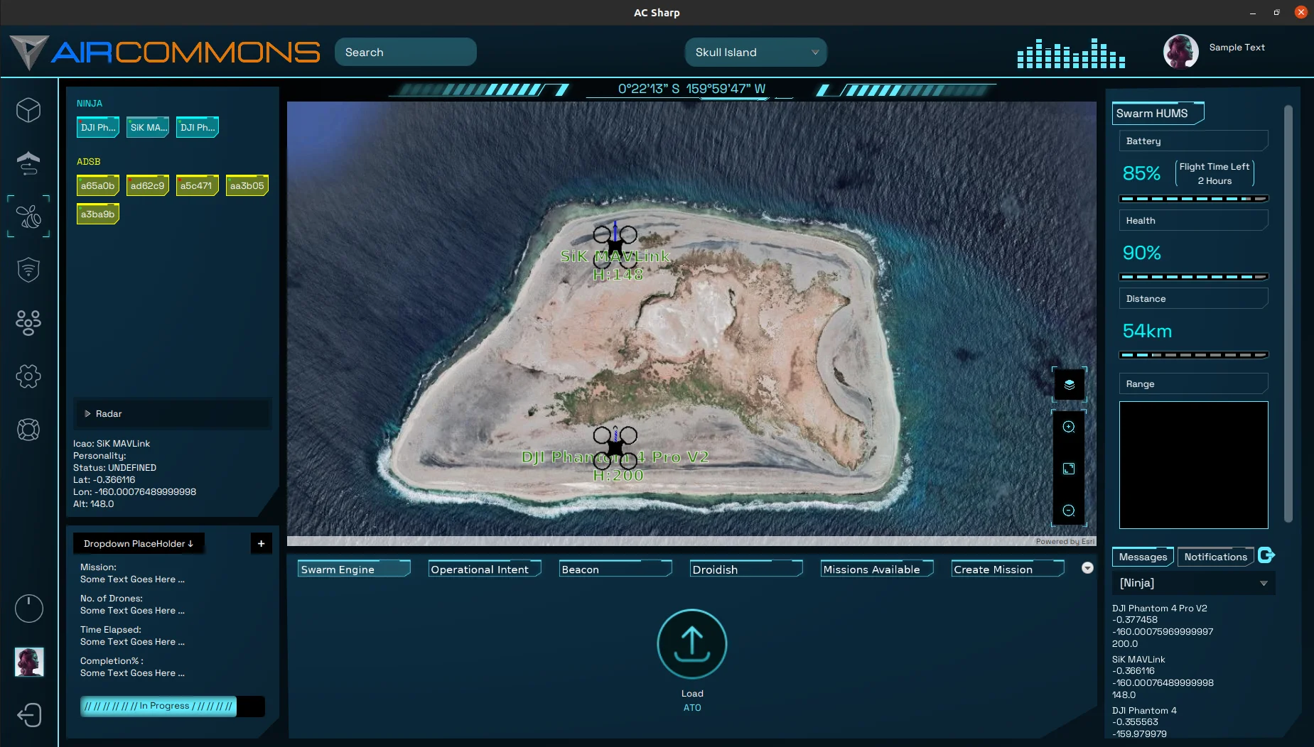The height and width of the screenshot is (747, 1314).
Task: Click the power dial icon in the sidebar
Action: [29, 609]
